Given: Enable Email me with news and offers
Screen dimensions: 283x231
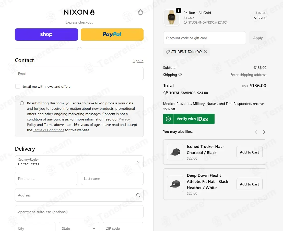Looking at the screenshot, I should point(18,86).
